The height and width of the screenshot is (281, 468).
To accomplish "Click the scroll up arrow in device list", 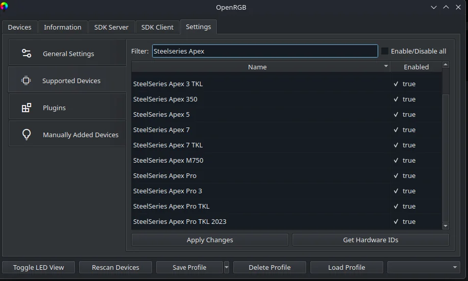I will click(x=446, y=65).
